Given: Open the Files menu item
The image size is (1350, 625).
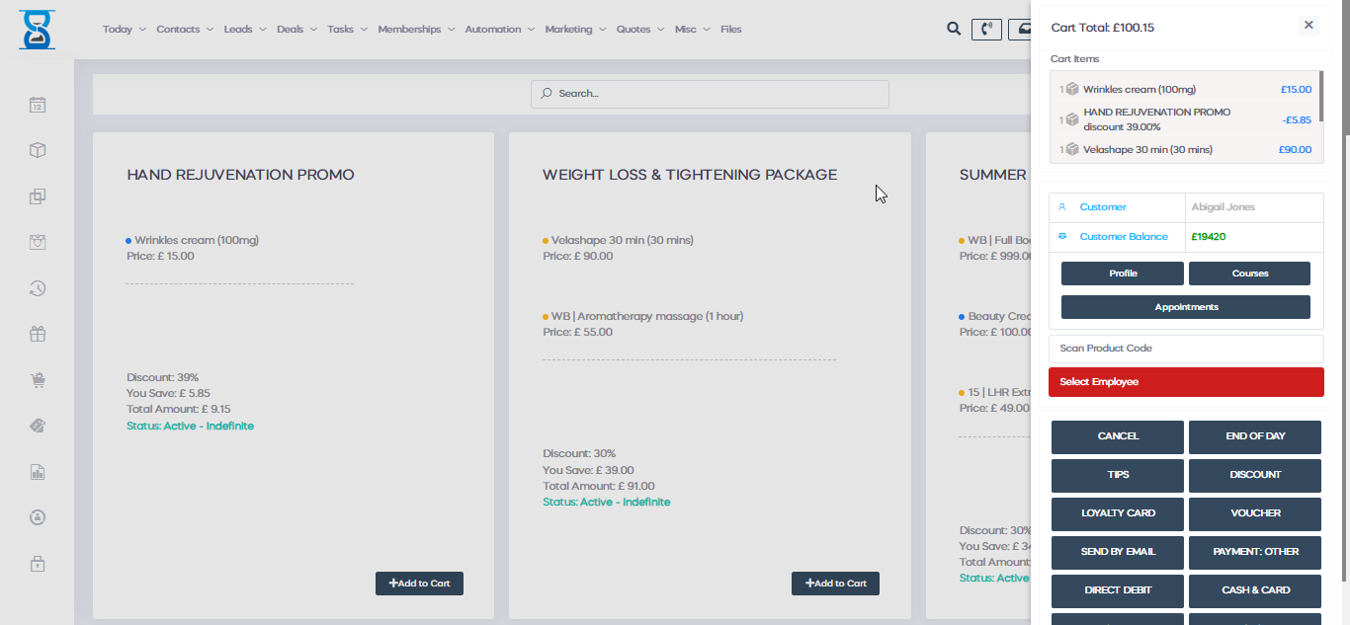Looking at the screenshot, I should coord(730,30).
